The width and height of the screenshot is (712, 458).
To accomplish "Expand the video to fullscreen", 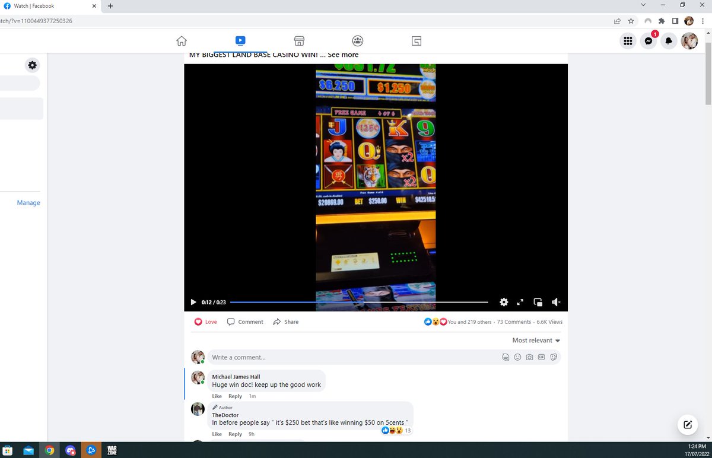I will pos(520,302).
